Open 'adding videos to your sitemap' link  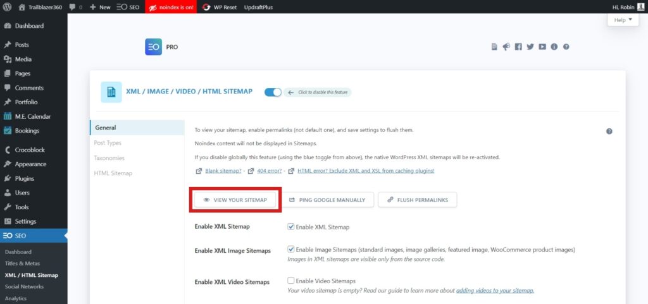pos(495,290)
